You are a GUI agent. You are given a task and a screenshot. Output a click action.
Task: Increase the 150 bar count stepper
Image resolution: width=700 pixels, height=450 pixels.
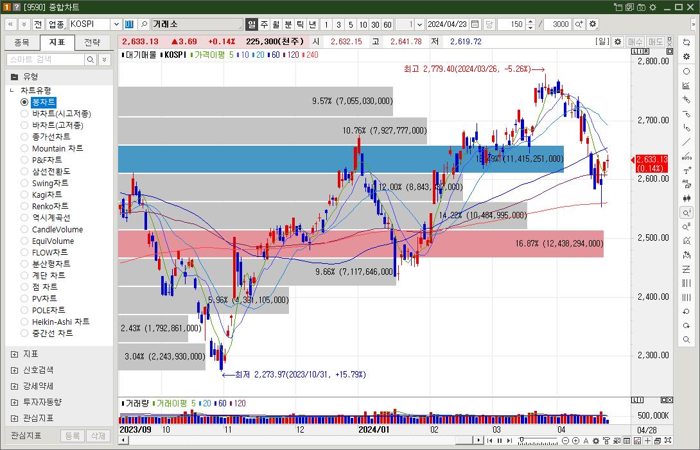[530, 21]
